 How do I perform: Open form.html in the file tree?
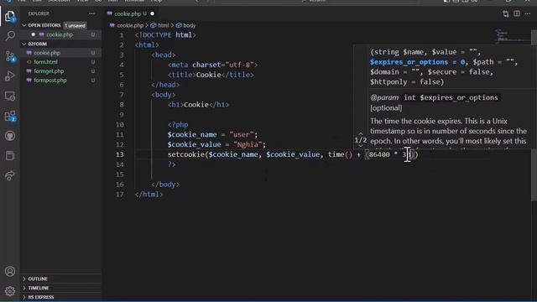45,62
